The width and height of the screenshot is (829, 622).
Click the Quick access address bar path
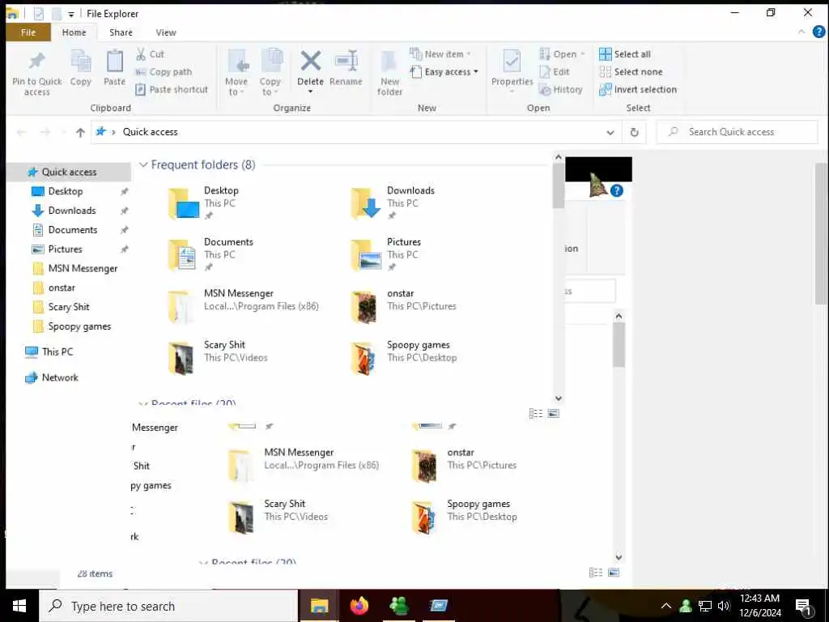[150, 132]
